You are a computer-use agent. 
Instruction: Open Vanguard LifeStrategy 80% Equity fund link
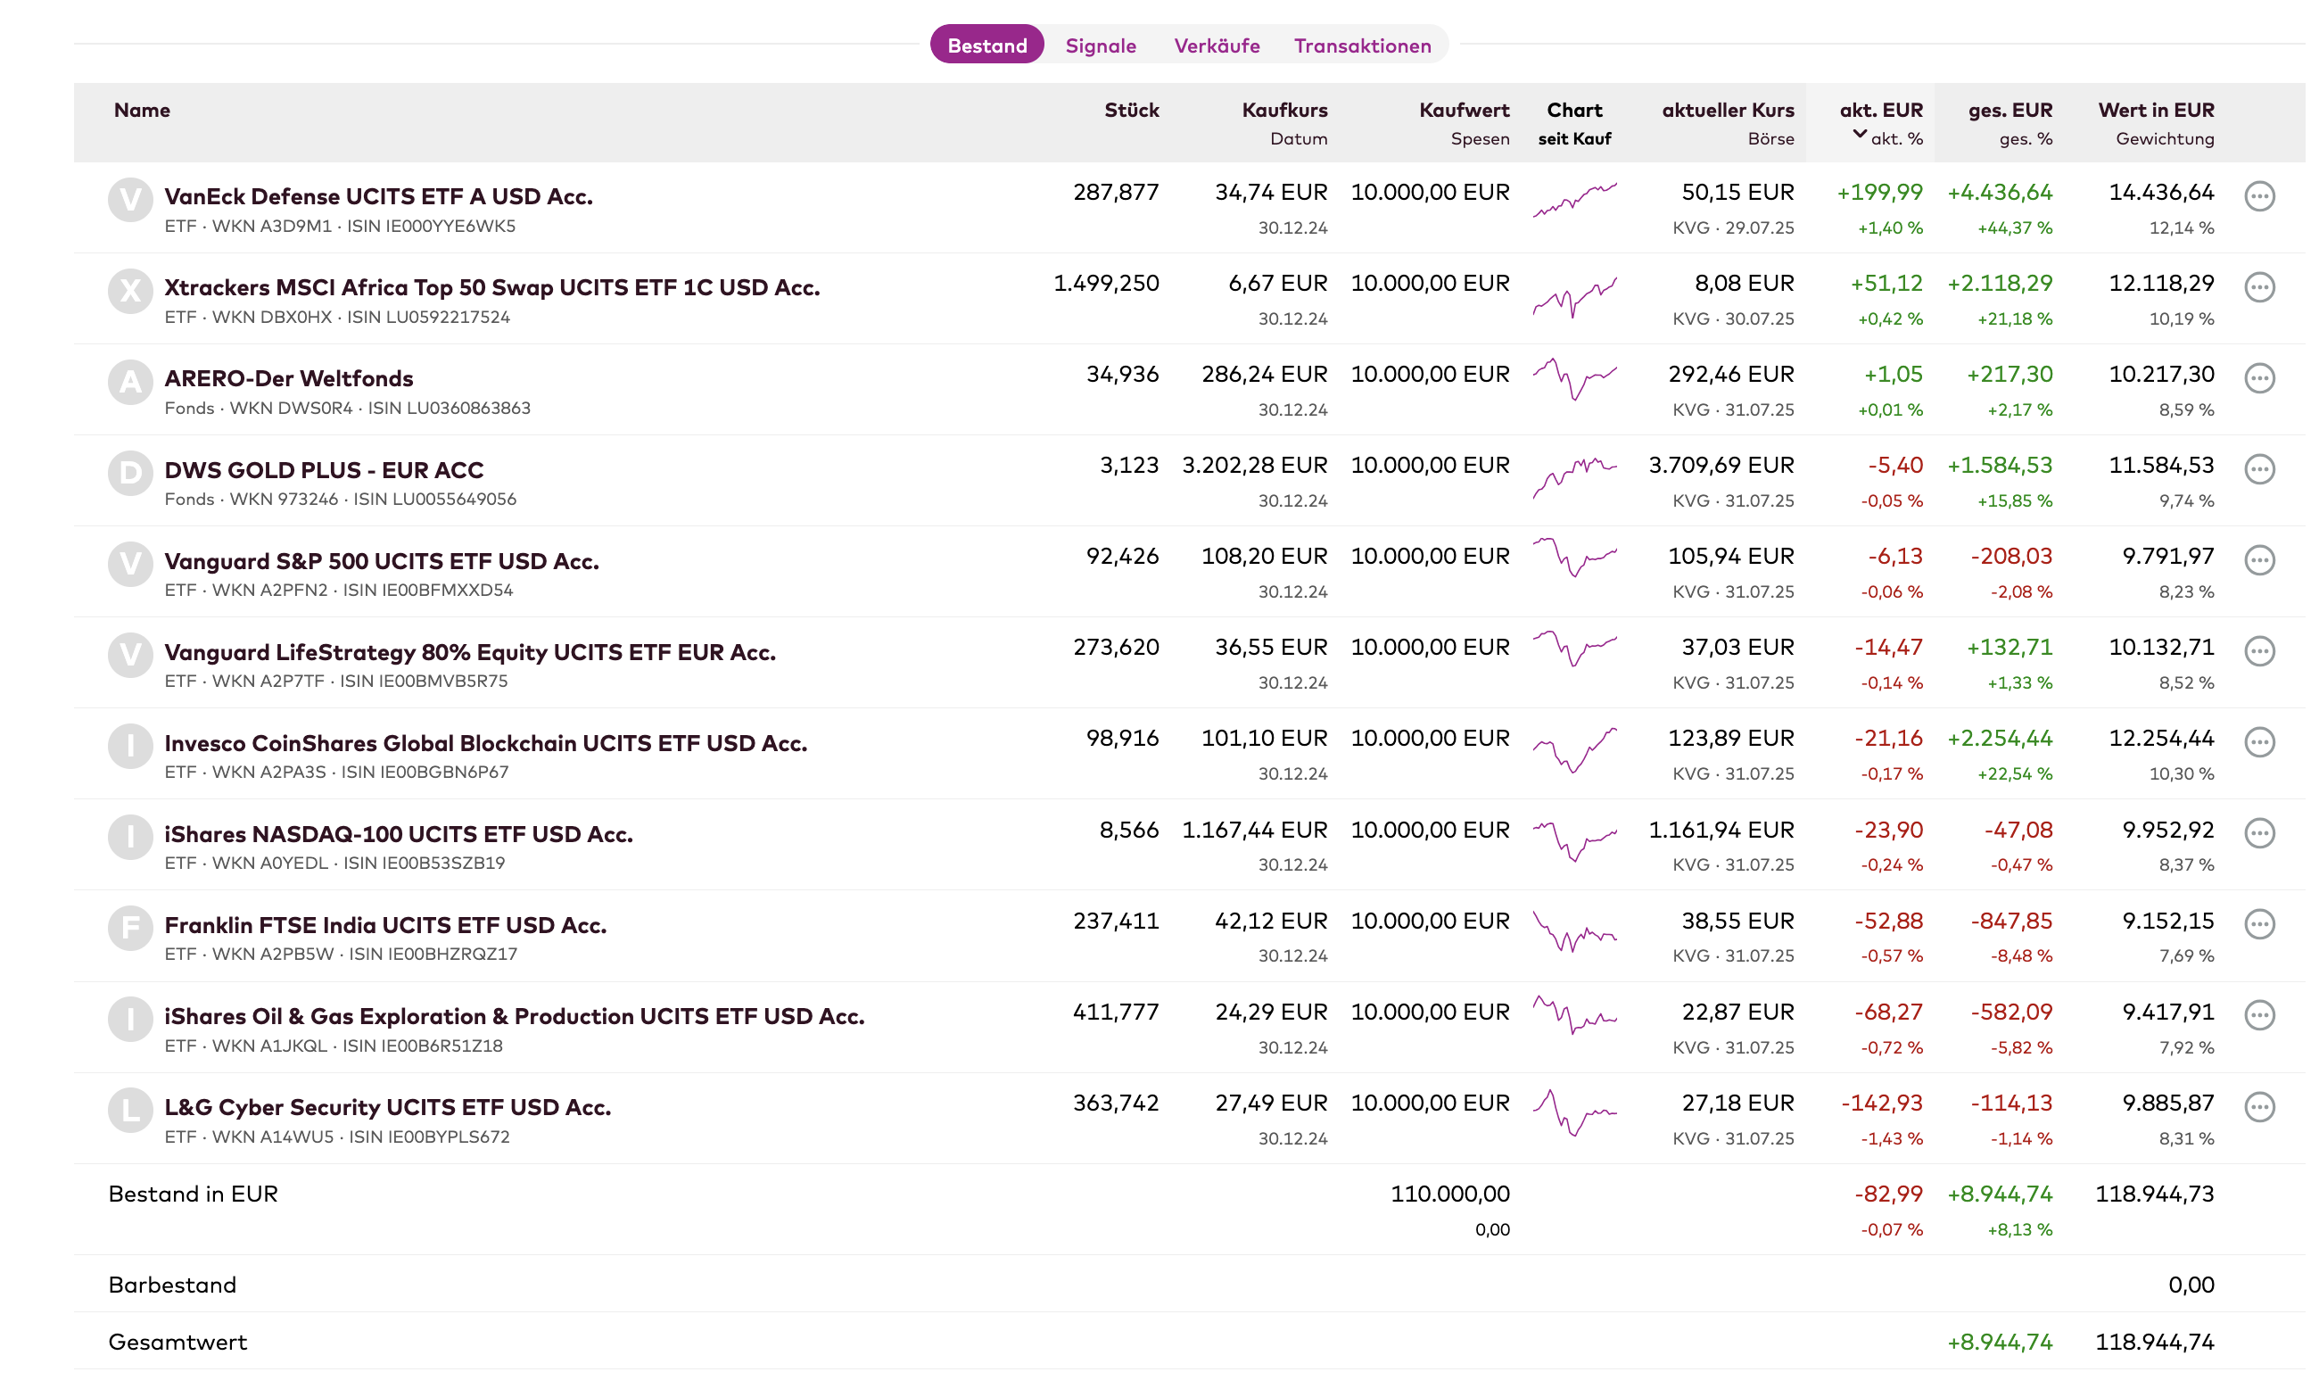[x=470, y=651]
